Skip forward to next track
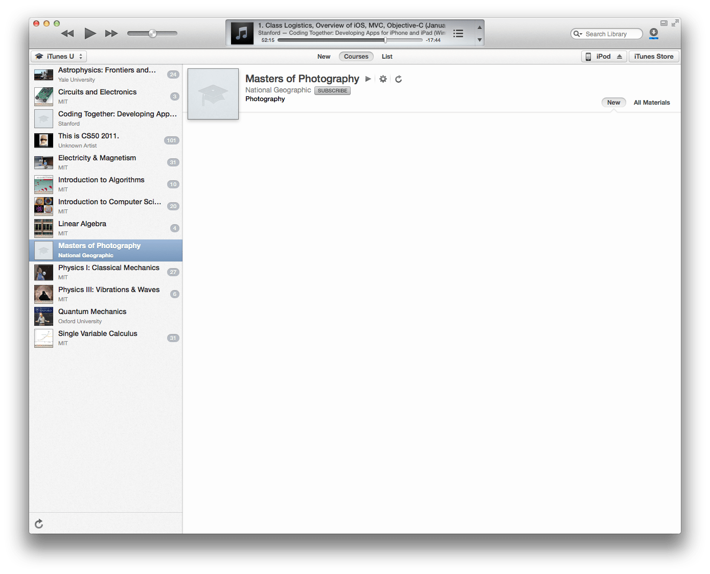Image resolution: width=710 pixels, height=574 pixels. click(x=111, y=34)
